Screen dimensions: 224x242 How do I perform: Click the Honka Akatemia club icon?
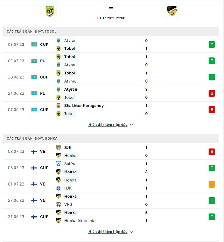(x=59, y=221)
